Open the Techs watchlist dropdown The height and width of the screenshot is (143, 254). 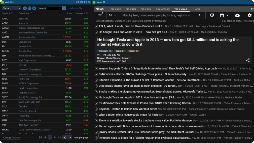pyautogui.click(x=12, y=8)
